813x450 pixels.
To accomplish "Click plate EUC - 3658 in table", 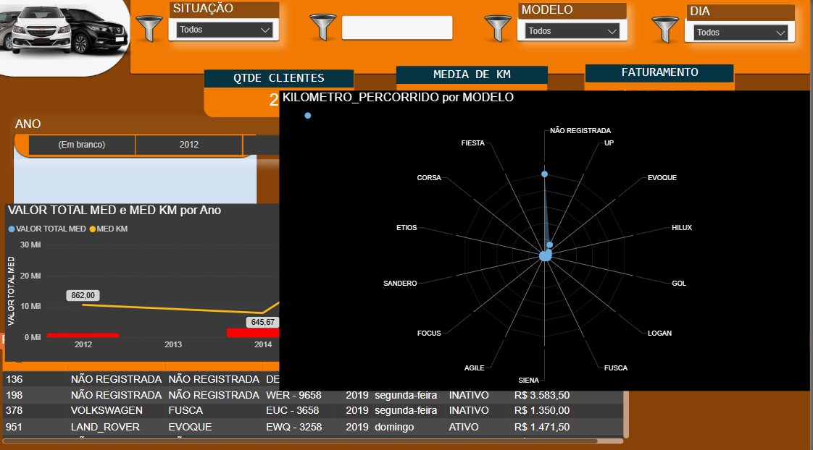I will pos(293,410).
